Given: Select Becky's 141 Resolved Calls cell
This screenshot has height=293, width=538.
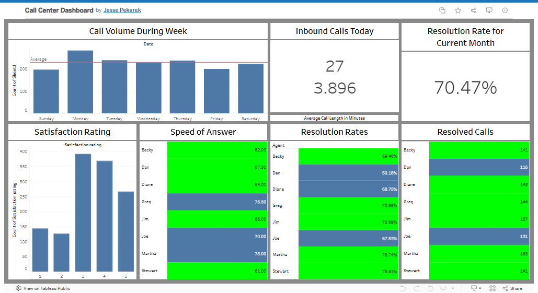Looking at the screenshot, I should click(x=479, y=150).
